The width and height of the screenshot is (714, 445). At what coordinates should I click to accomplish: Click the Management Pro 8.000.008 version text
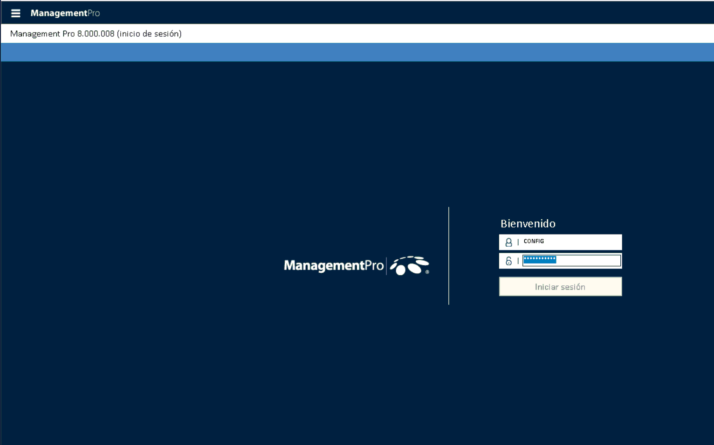(x=62, y=34)
